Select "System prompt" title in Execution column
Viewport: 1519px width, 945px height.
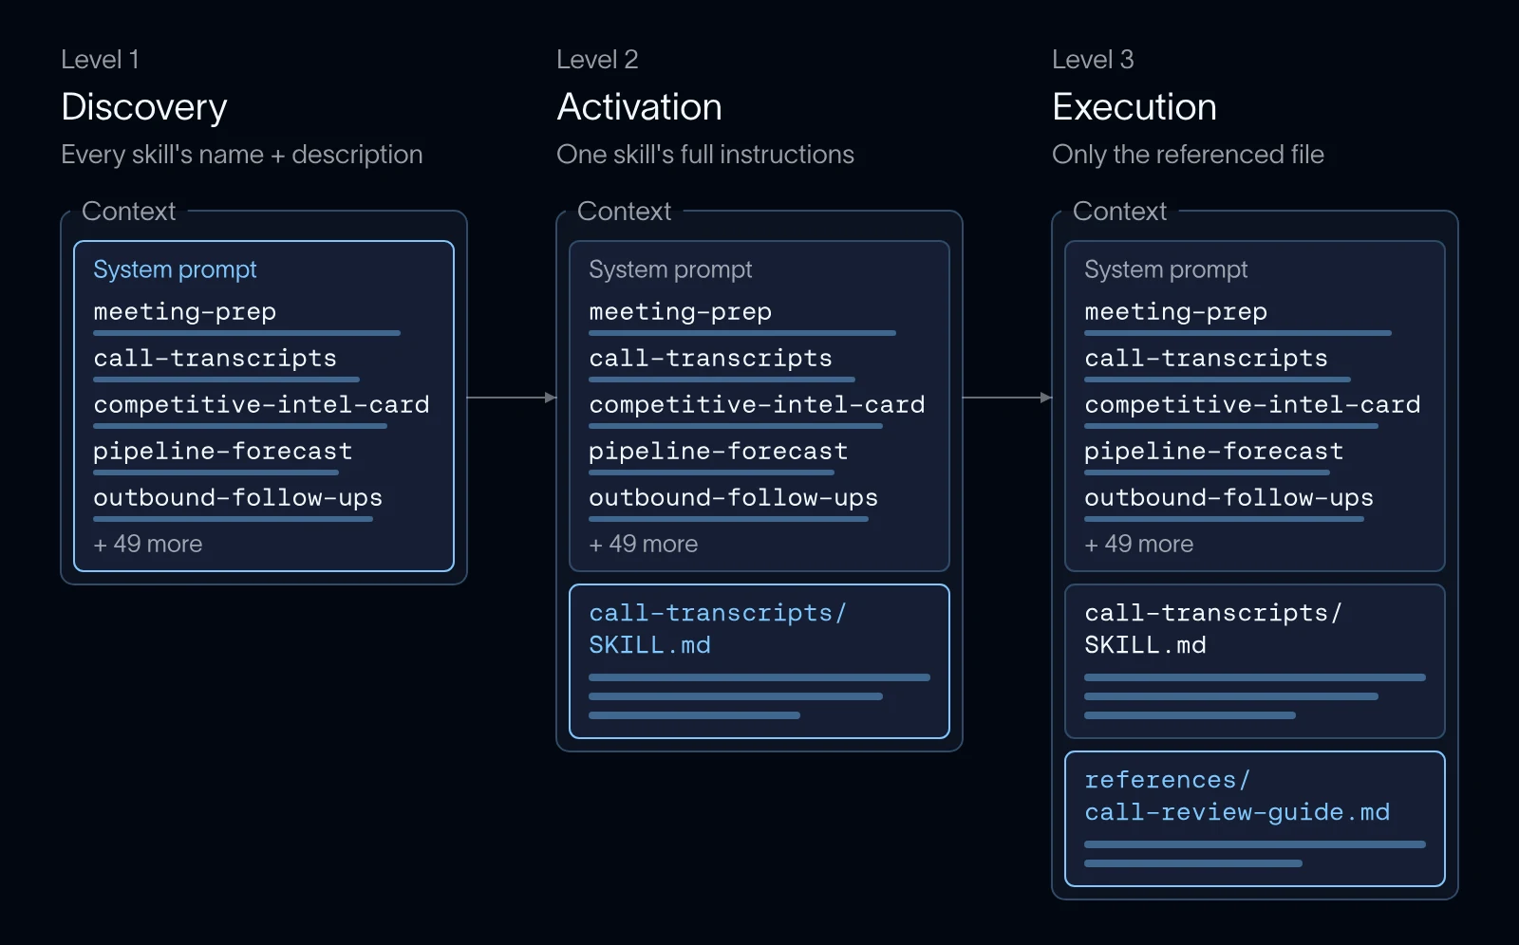[x=1166, y=269]
